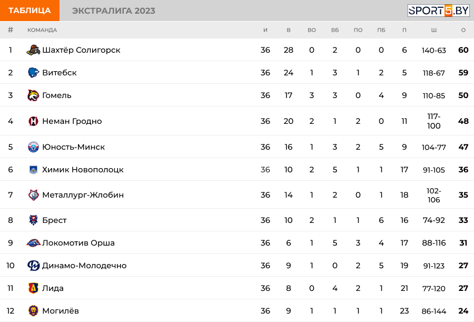
Task: Click the Локомотив Орша team logo
Action: tap(33, 243)
